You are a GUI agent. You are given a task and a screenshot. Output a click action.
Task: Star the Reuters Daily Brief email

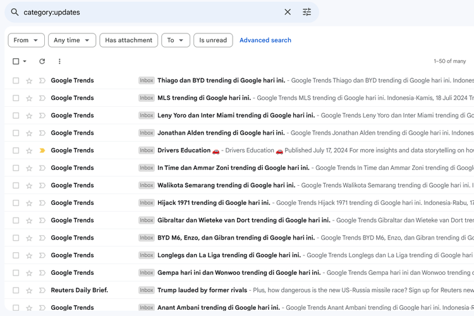click(x=29, y=291)
